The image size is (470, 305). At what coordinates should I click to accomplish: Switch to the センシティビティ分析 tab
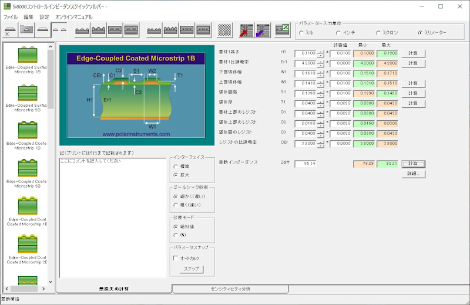pos(230,289)
